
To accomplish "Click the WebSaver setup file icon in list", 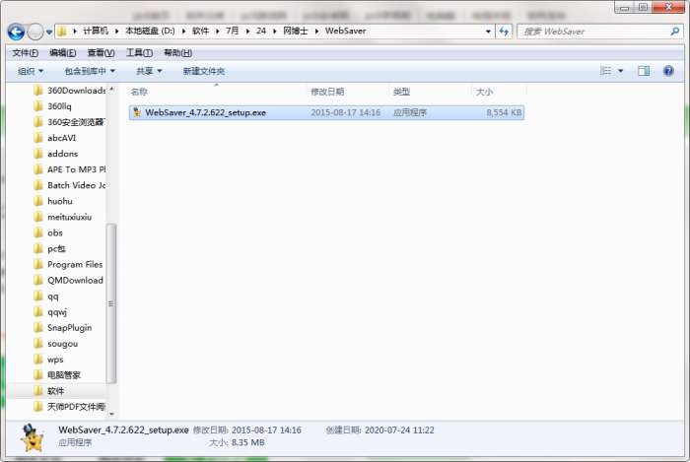I will pyautogui.click(x=137, y=112).
